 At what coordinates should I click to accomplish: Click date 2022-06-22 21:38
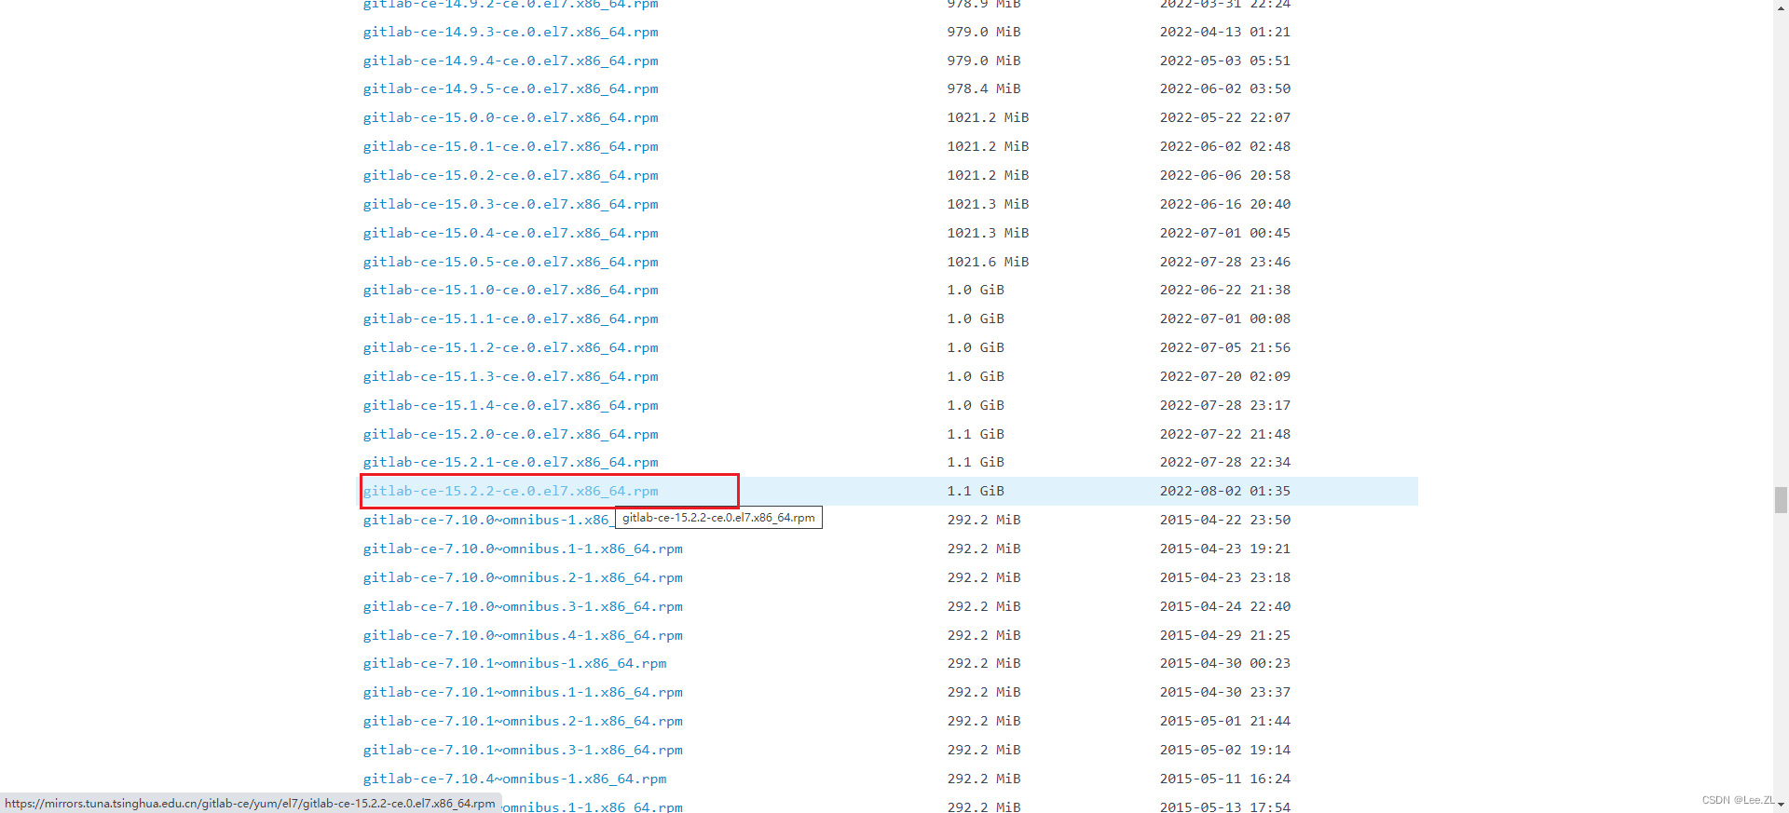point(1225,290)
